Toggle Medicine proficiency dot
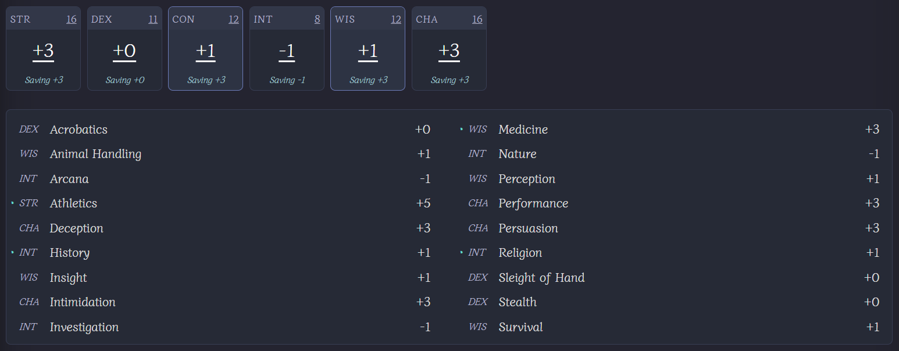899x351 pixels. pyautogui.click(x=461, y=129)
